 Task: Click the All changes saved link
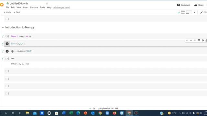click(x=62, y=7)
